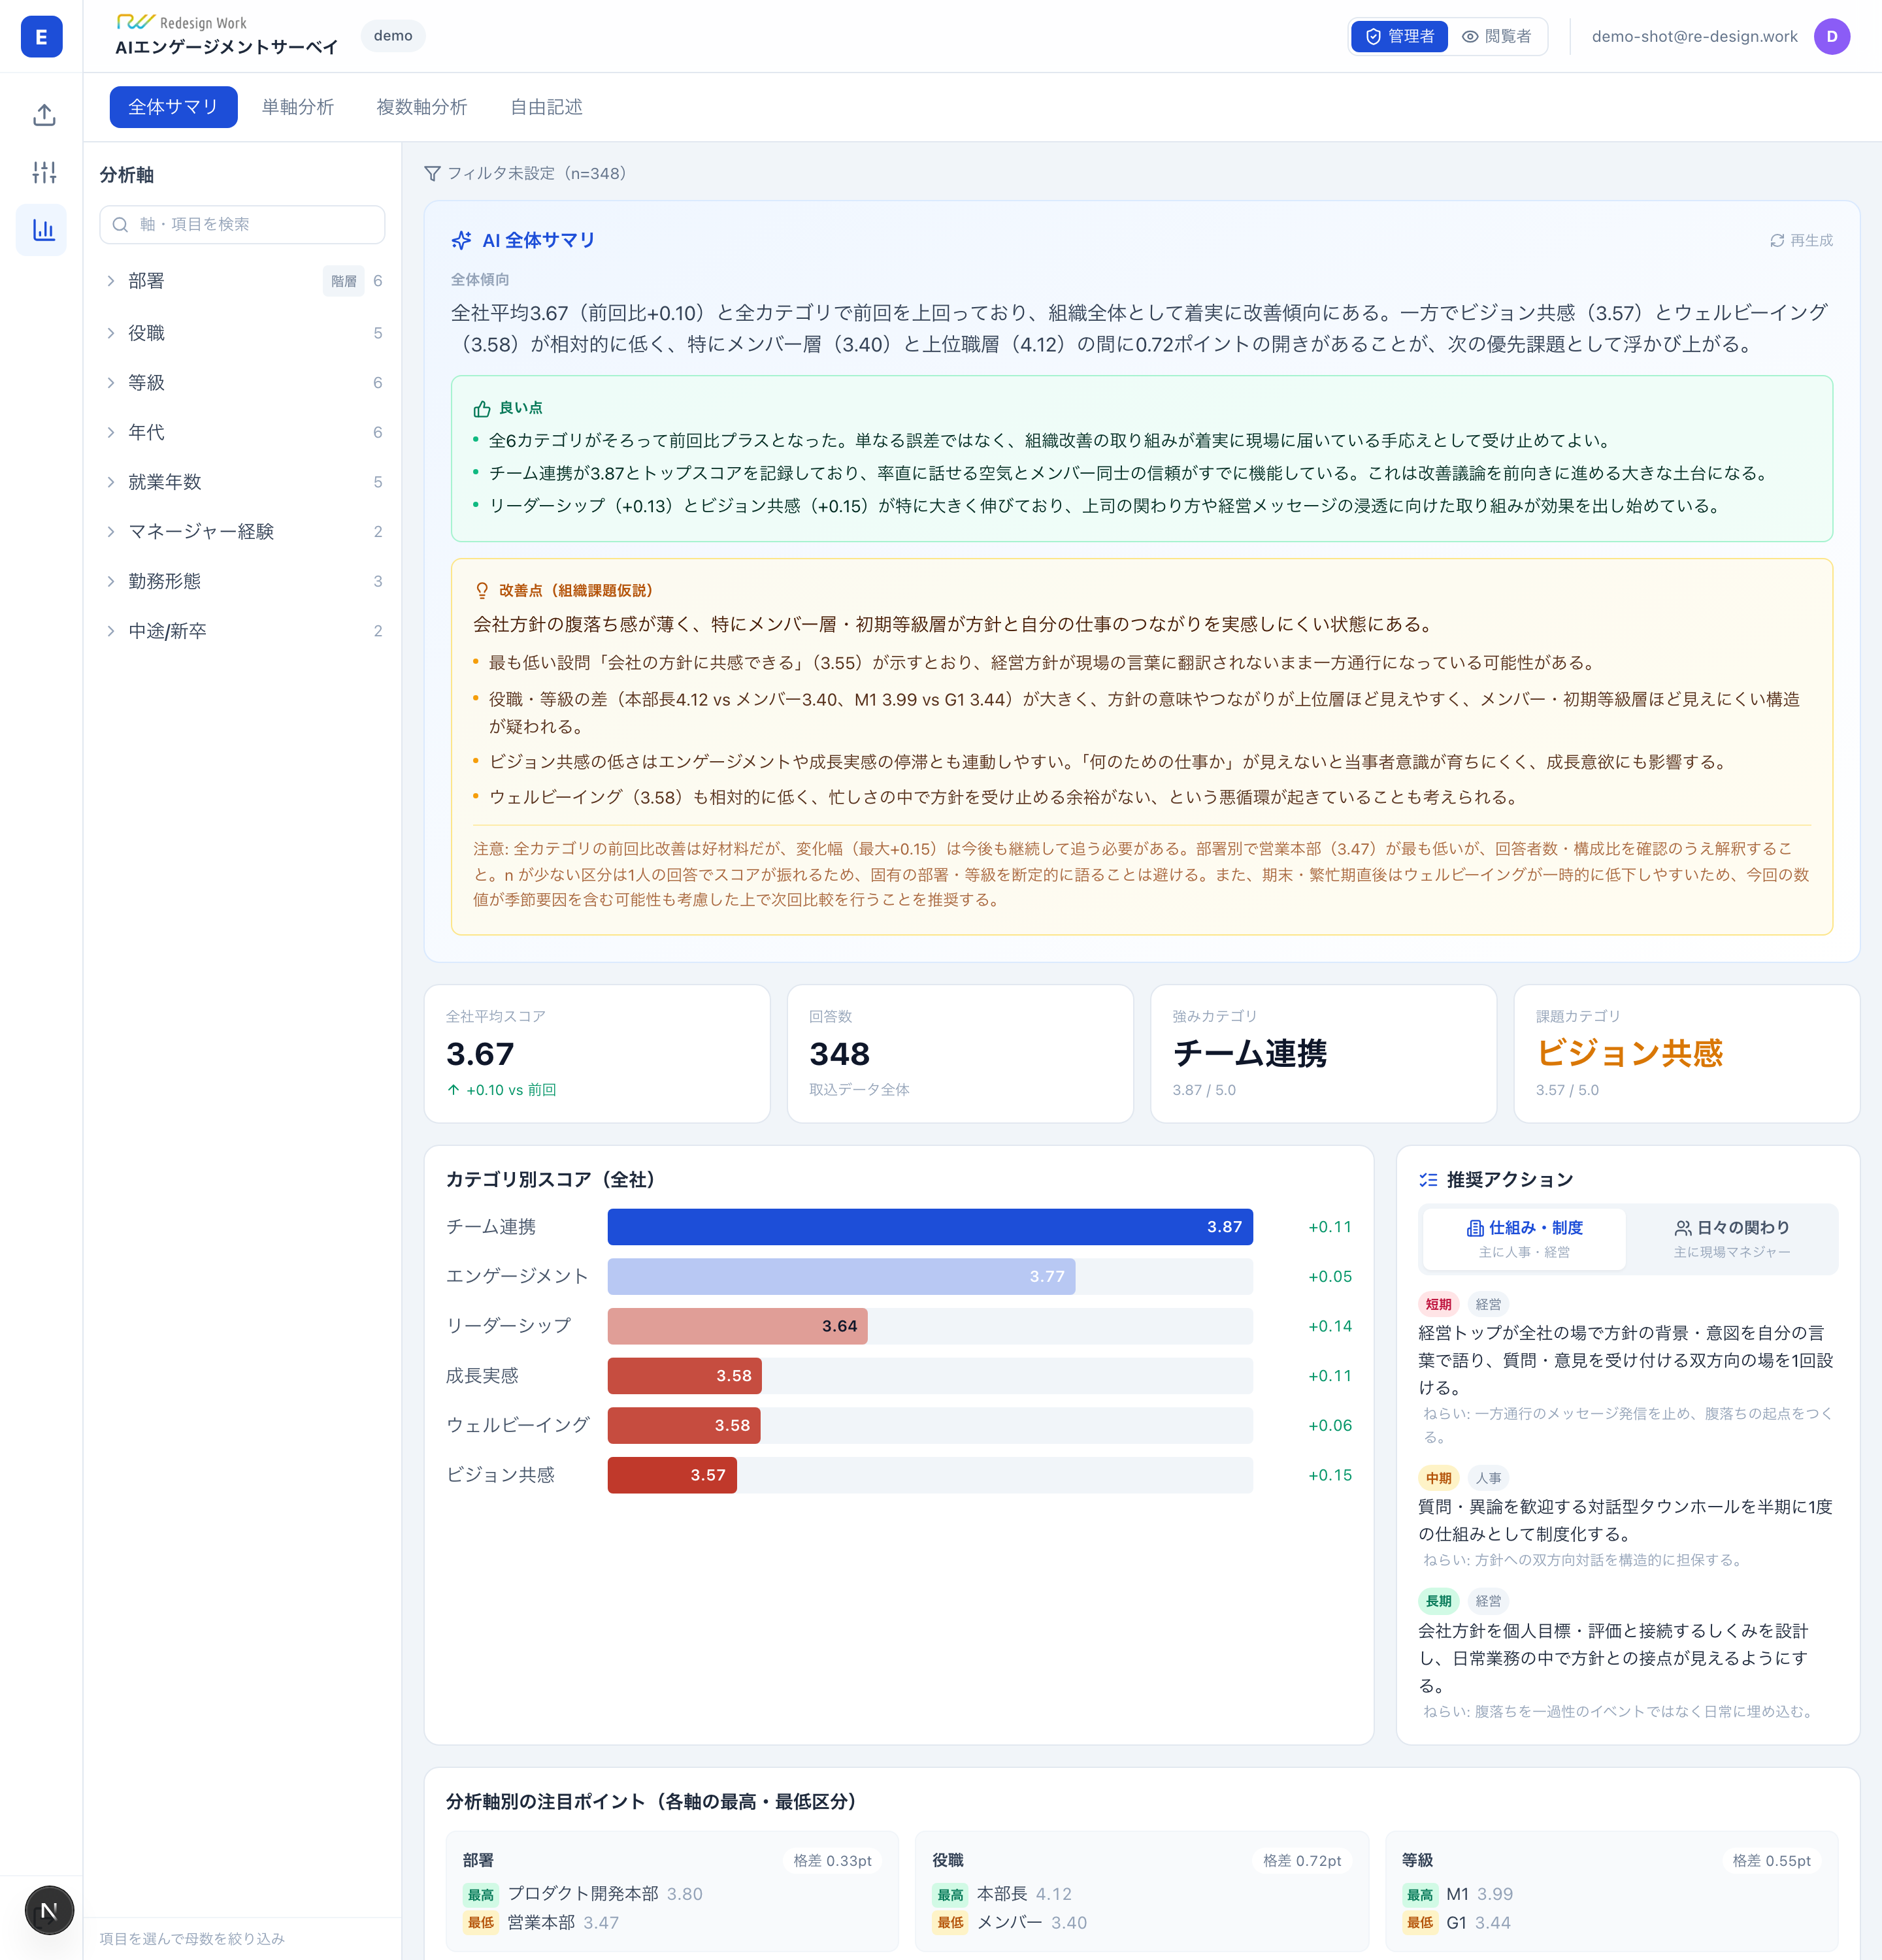Expand the 役職 axis

(x=243, y=333)
